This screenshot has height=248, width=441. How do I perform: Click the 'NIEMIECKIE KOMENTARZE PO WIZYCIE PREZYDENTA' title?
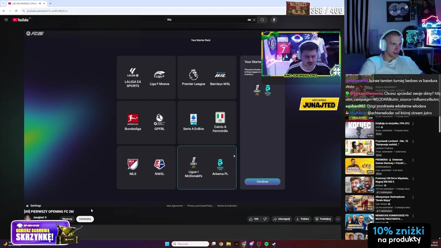[x=392, y=217]
